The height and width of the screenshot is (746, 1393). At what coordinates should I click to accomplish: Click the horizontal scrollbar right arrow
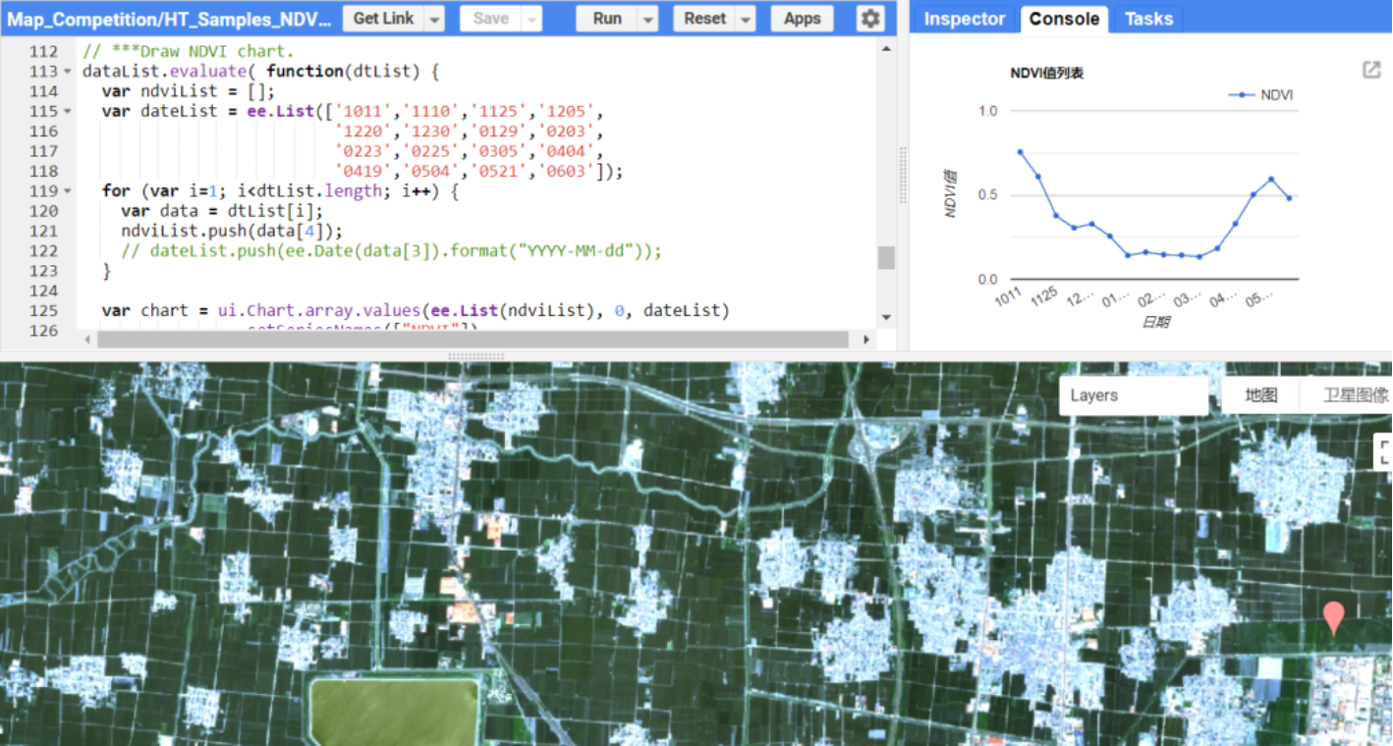click(866, 340)
